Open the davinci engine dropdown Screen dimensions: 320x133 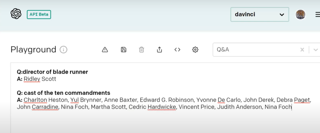[260, 15]
